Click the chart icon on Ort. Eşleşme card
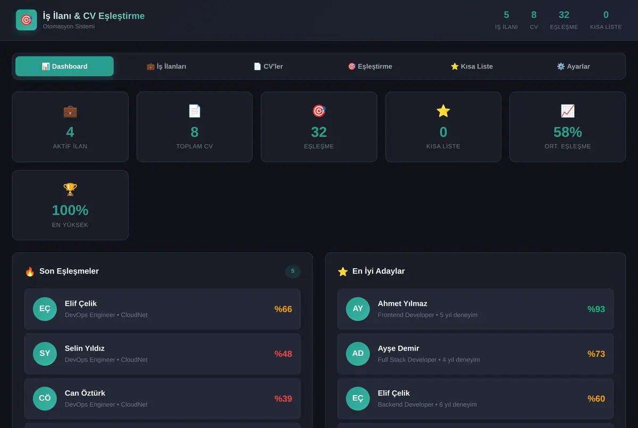This screenshot has height=428, width=638. point(568,111)
